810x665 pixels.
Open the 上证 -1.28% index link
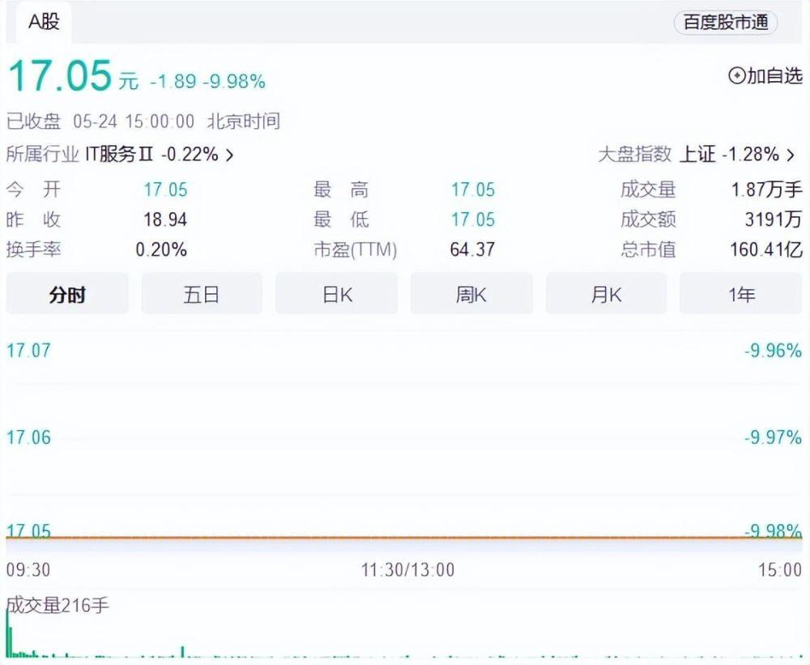pyautogui.click(x=730, y=154)
